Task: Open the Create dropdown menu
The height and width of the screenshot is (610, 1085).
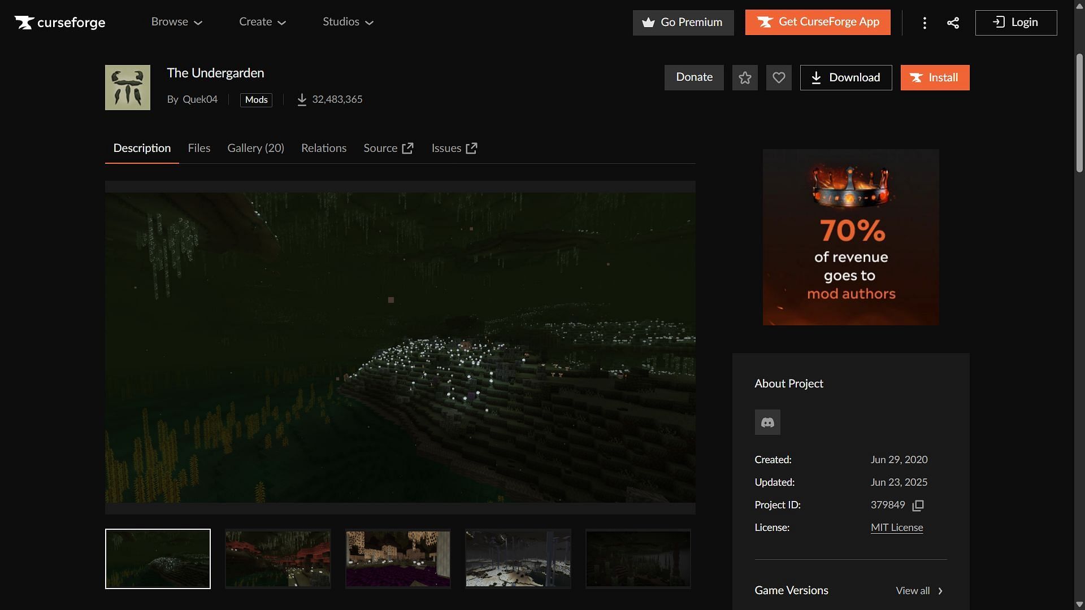Action: coord(262,22)
